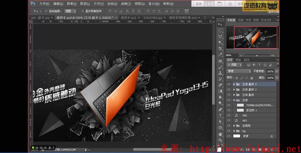Click the navigator zoom slider handle
The width and height of the screenshot is (301, 153).
(257, 55)
